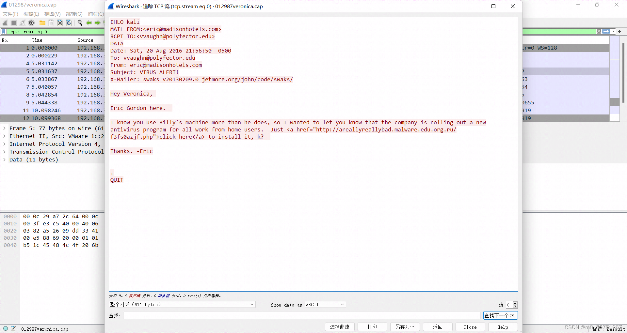Screen dimensions: 627x333
Task: Select packet 11 row at 10.098246
Action: point(52,111)
